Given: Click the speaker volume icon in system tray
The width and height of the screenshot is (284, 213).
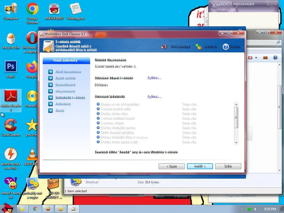Looking at the screenshot, I should (256, 209).
